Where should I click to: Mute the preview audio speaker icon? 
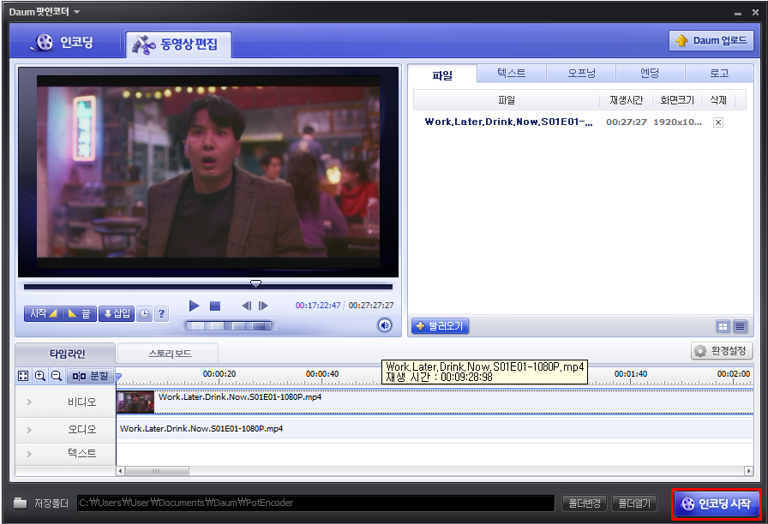[x=385, y=325]
